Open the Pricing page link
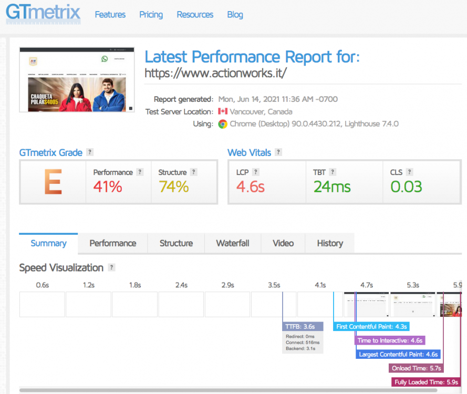The height and width of the screenshot is (394, 467). 151,15
